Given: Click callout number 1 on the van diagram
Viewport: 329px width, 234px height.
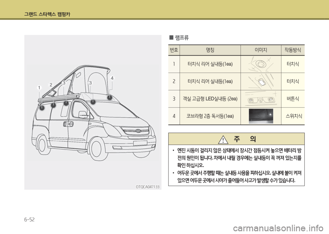Looking at the screenshot, I should 39,87.
